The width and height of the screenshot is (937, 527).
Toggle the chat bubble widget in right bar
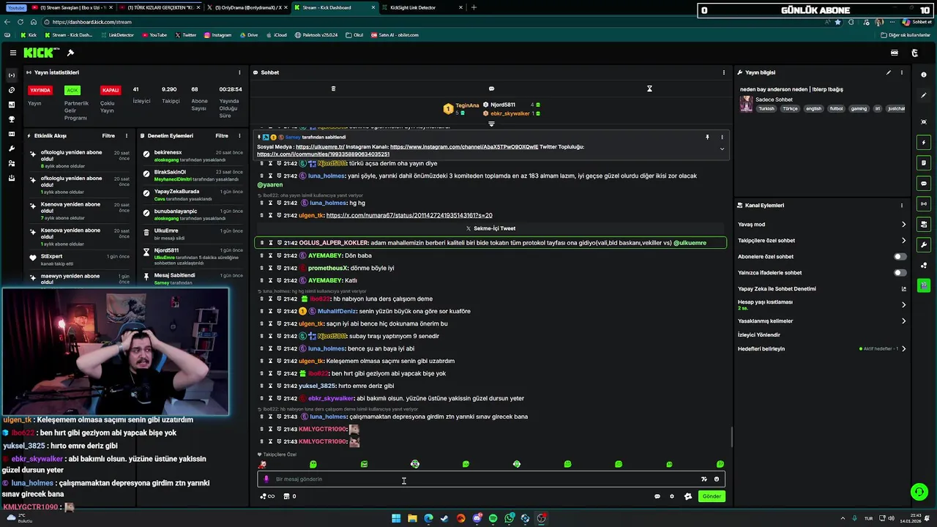click(924, 183)
